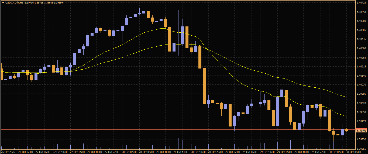
Task: Click the 29 Oct 10:00 time label
Action: pos(267,152)
